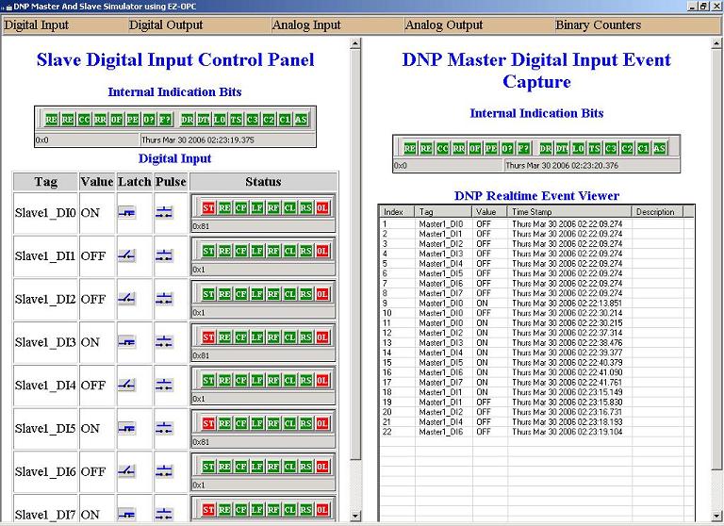Click slave panel AS indication bit

pyautogui.click(x=301, y=120)
